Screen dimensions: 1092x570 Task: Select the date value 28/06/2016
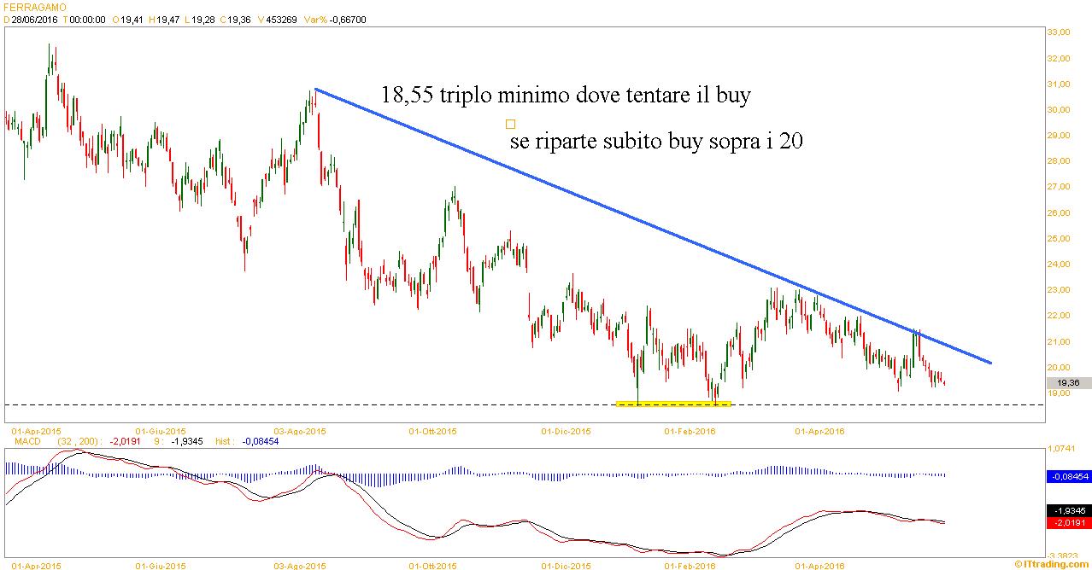point(32,18)
